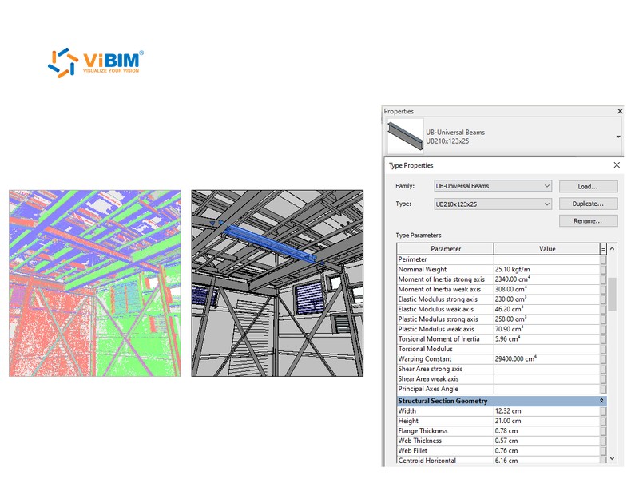Select the Web Fillet parameter label
The image size is (639, 479).
[412, 451]
